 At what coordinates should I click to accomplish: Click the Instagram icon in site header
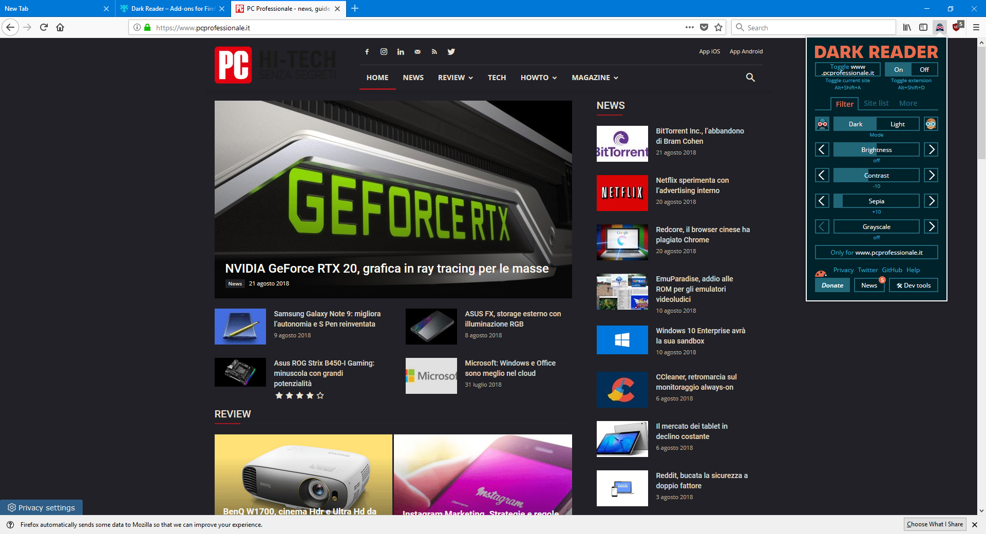(384, 51)
